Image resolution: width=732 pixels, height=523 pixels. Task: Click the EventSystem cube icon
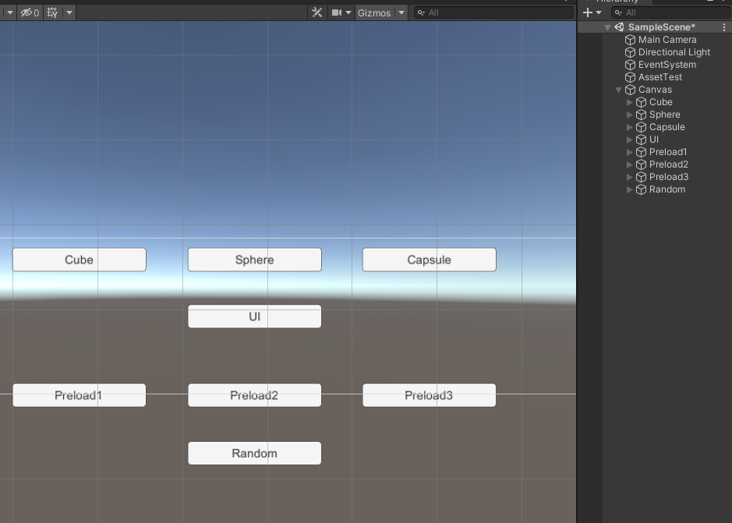point(630,65)
